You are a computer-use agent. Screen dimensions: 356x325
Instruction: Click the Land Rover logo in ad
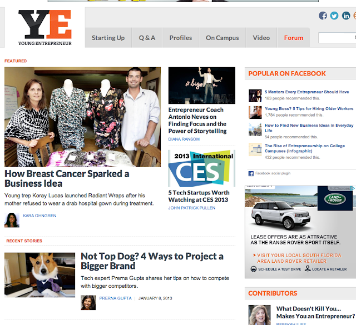pyautogui.click(x=335, y=199)
